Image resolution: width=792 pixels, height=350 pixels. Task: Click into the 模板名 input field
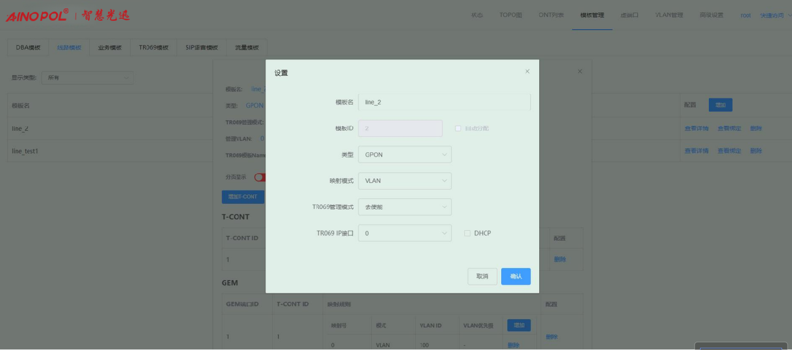444,102
